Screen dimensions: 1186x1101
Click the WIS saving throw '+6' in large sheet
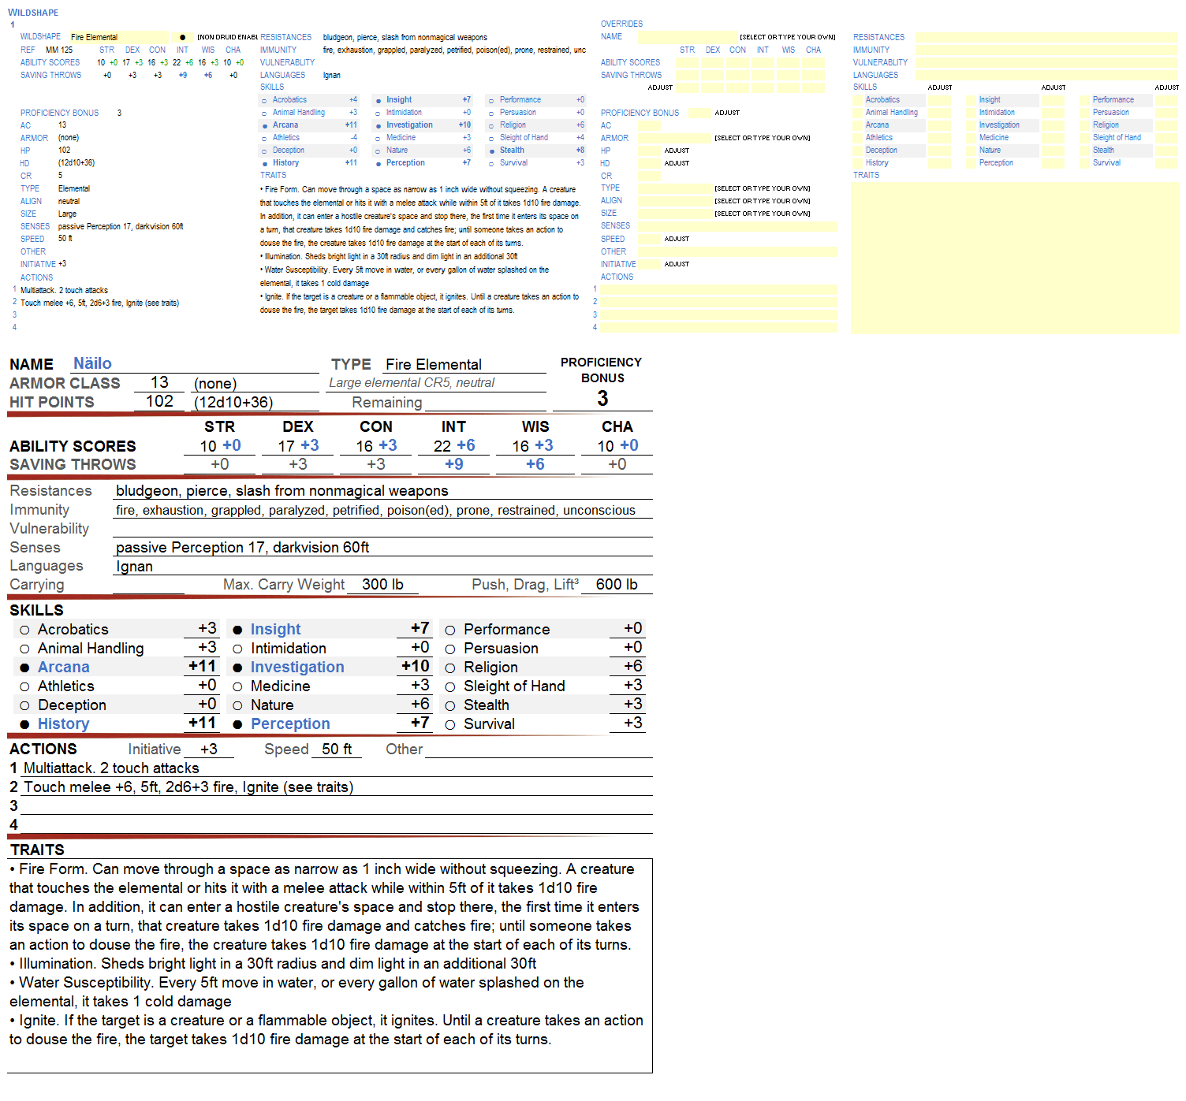tap(535, 465)
